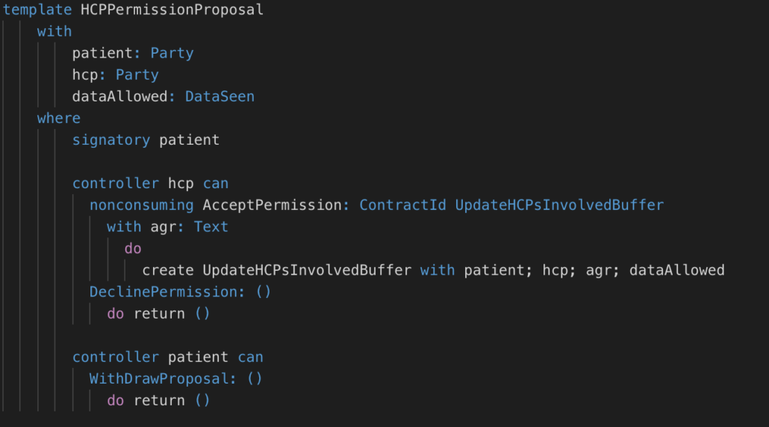Viewport: 769px width, 427px height.
Task: Click the WithDrawProposal choice name
Action: coord(159,379)
